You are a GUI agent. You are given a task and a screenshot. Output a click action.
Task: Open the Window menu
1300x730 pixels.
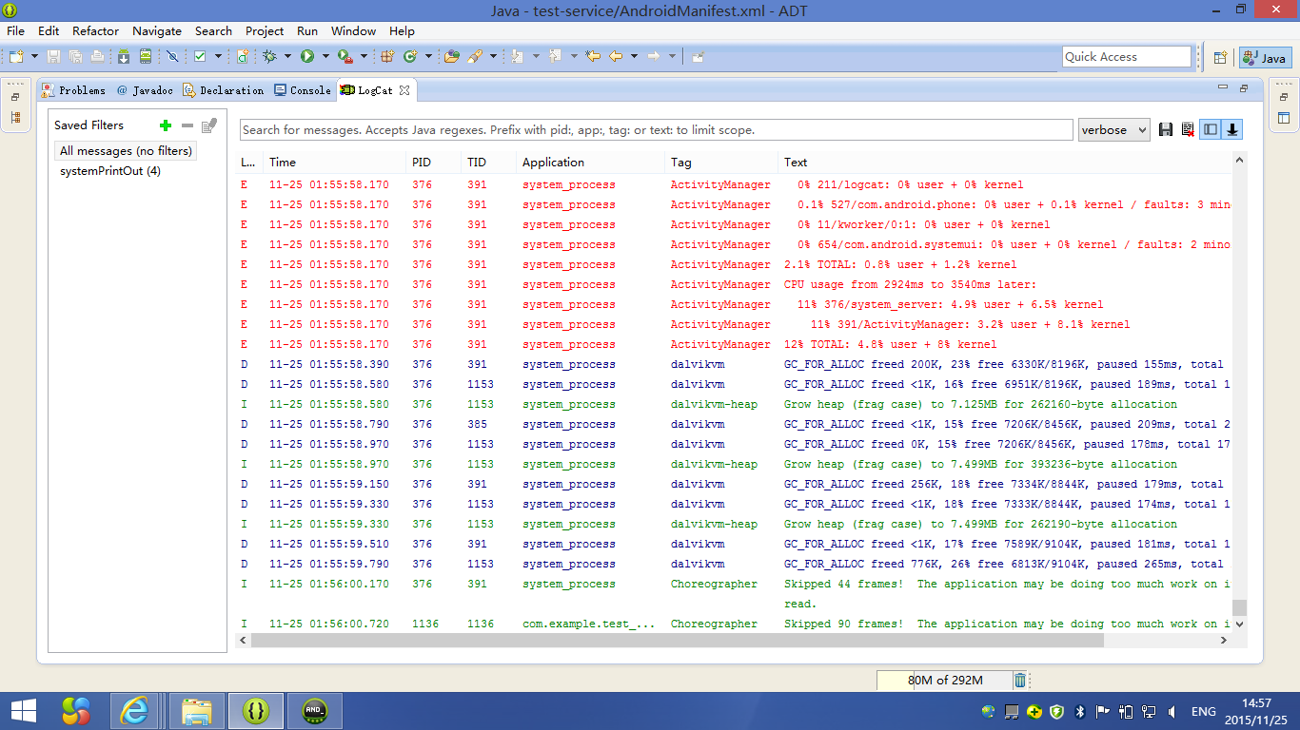[x=354, y=30]
